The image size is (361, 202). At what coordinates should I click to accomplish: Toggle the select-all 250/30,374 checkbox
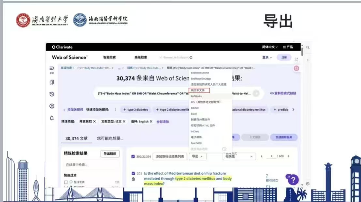133,157
